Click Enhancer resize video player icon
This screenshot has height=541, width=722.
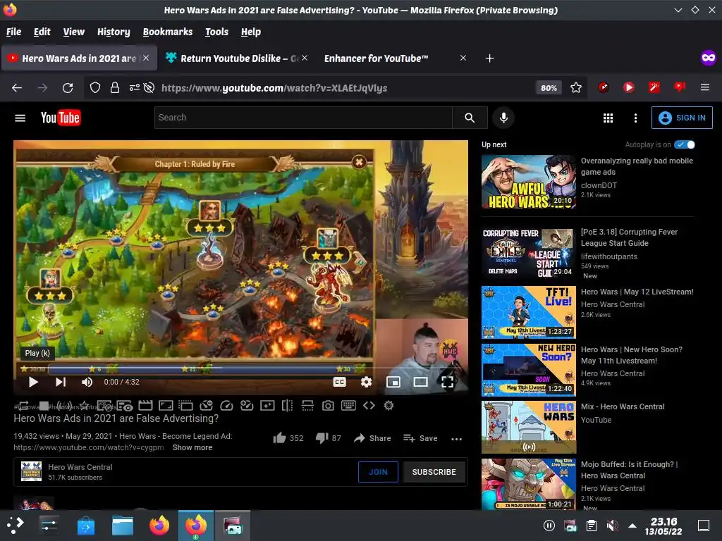pyautogui.click(x=166, y=405)
